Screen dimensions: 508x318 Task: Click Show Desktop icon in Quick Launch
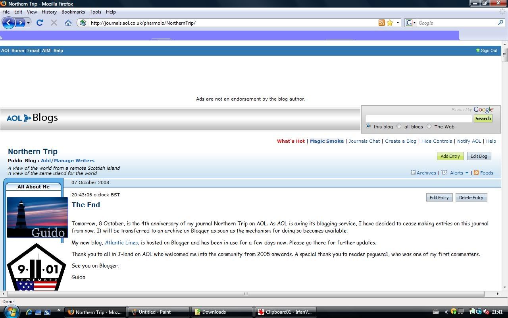pyautogui.click(x=38, y=312)
